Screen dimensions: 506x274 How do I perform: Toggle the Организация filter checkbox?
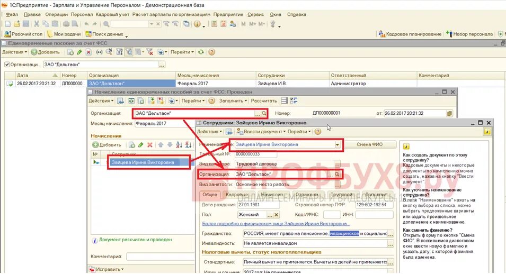[x=7, y=65]
